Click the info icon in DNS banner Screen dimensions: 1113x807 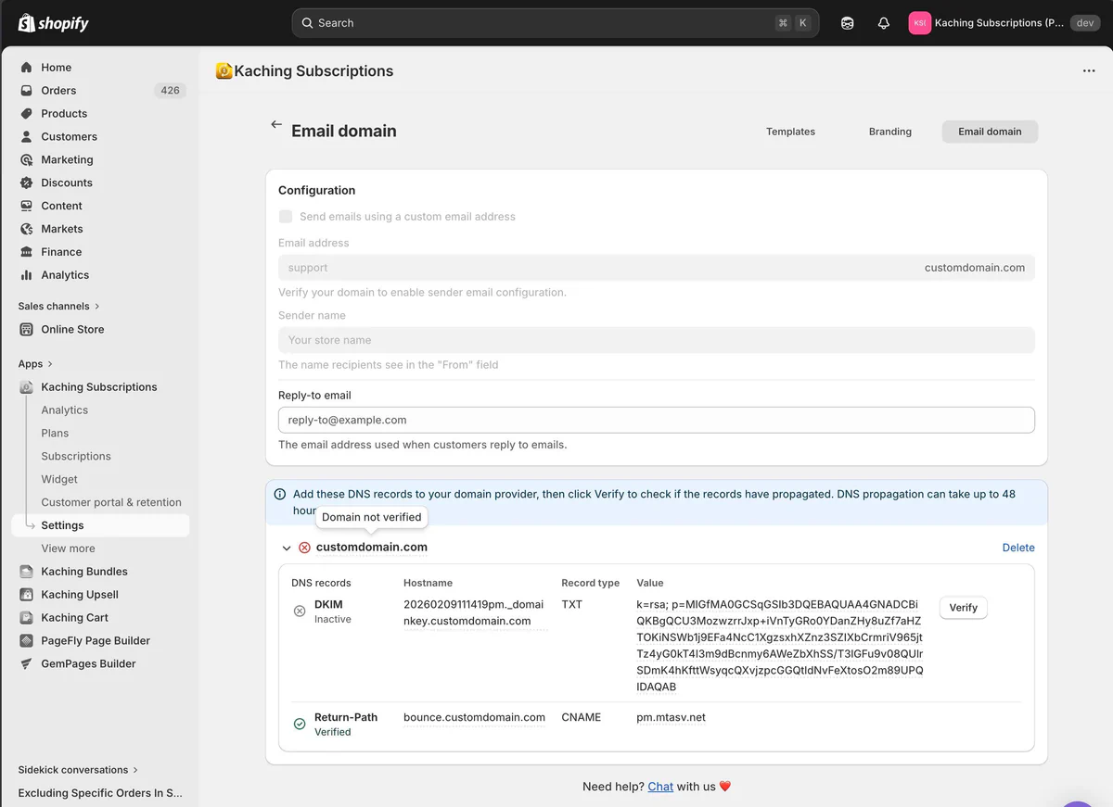click(x=280, y=495)
